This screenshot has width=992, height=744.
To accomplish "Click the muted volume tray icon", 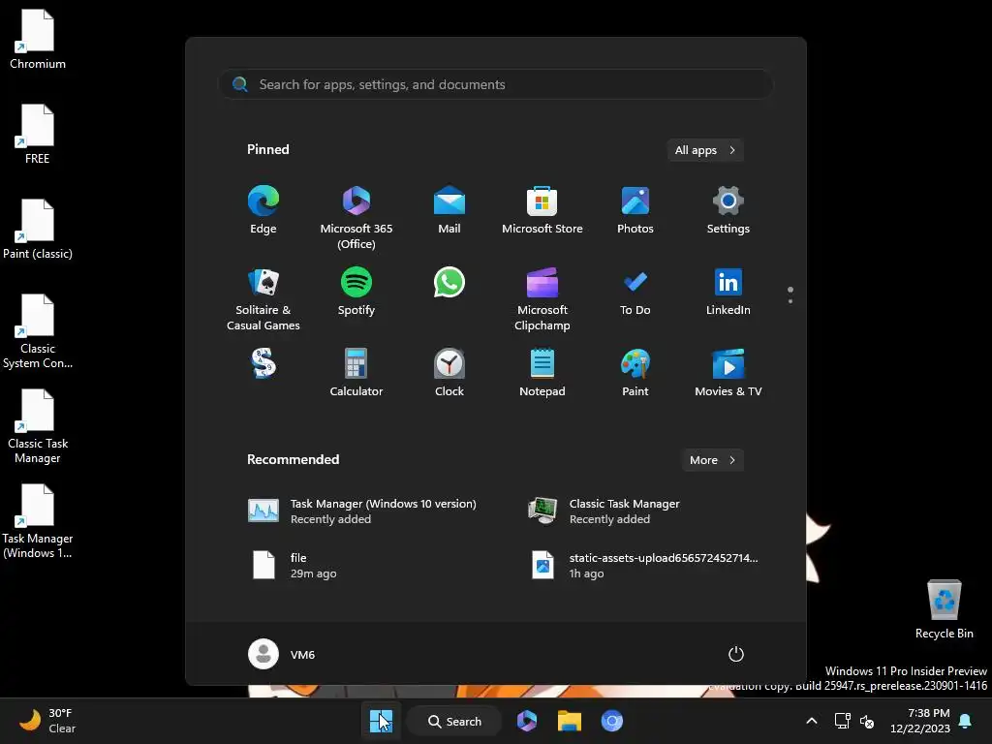I will (867, 721).
